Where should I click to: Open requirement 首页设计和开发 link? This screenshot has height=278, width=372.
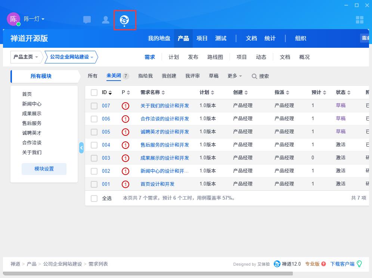coord(157,184)
